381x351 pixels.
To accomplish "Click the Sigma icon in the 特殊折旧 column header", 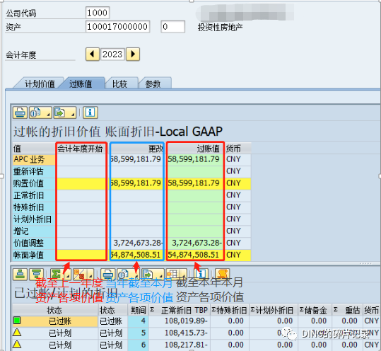I will [213, 310].
